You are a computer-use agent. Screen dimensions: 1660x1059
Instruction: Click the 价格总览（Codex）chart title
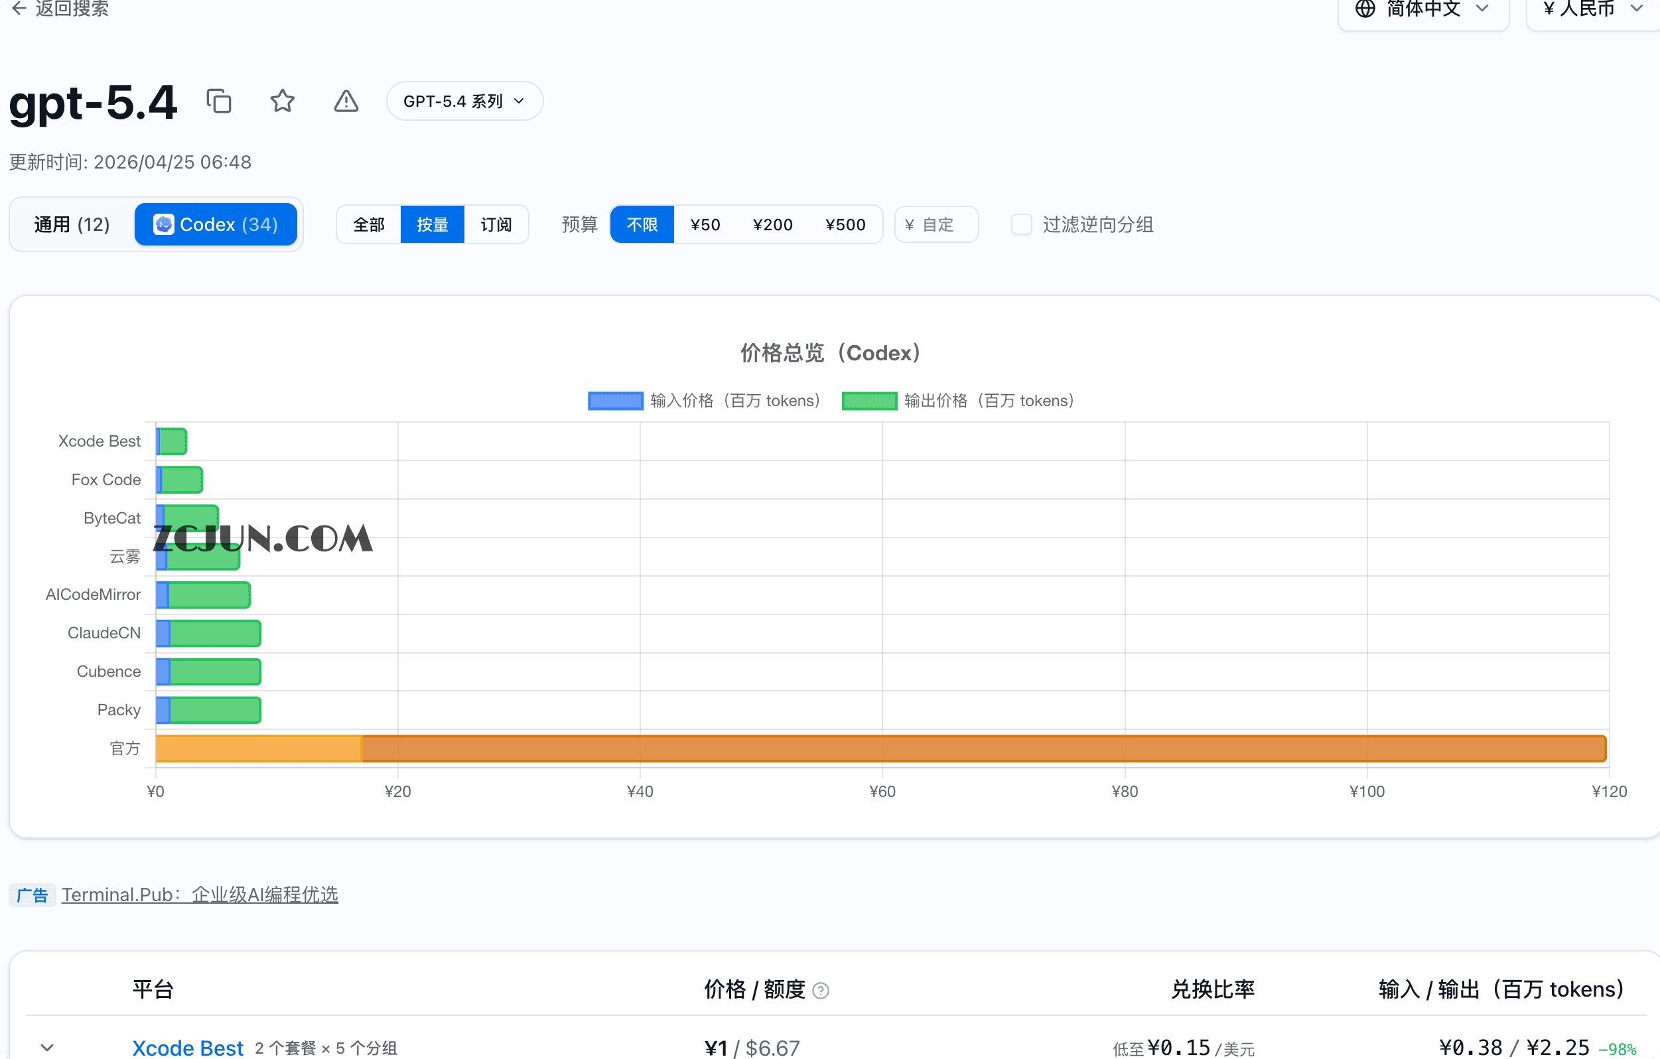pyautogui.click(x=830, y=353)
